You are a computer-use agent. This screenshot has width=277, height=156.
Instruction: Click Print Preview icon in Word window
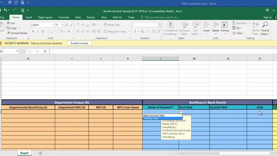(23, 3)
